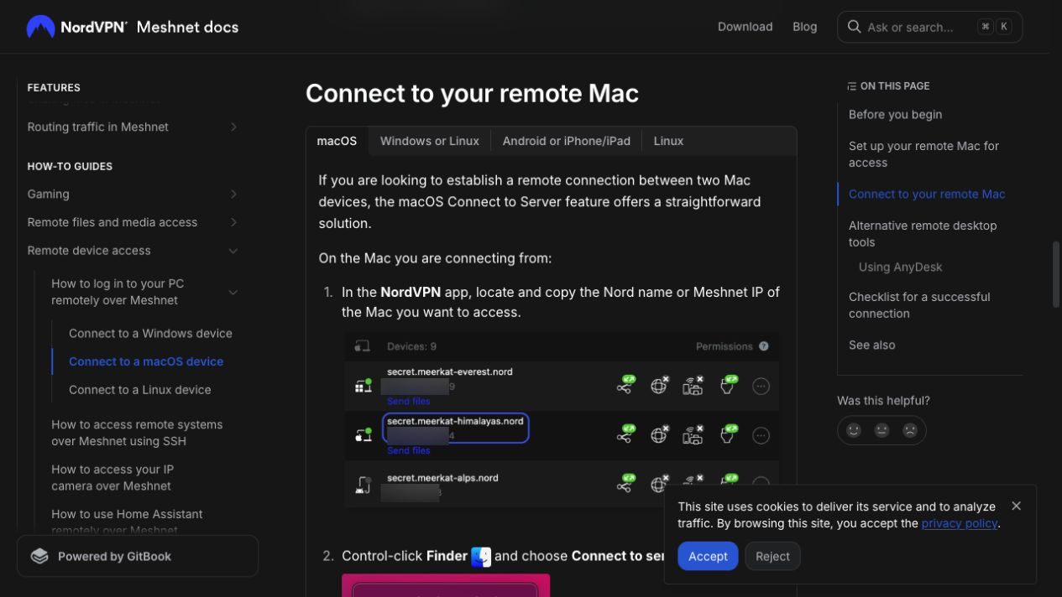
Task: Click secret.meerkat-himalayas.nord device name
Action: 455,421
